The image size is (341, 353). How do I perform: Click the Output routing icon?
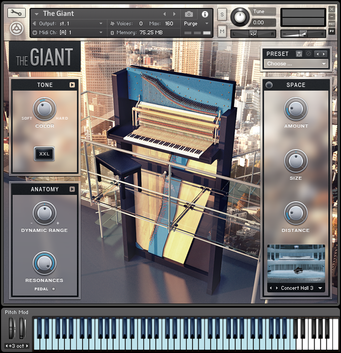(x=34, y=23)
